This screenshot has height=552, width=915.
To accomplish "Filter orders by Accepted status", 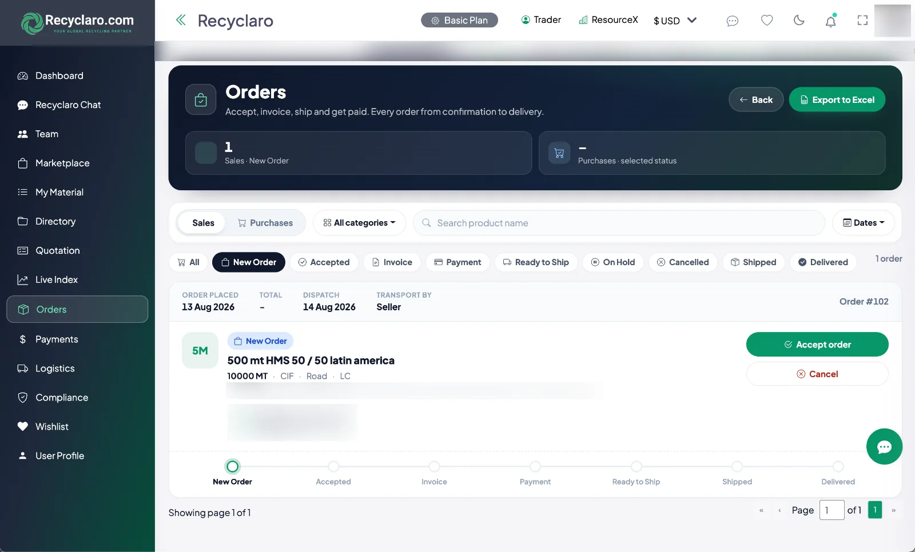I will [x=324, y=262].
